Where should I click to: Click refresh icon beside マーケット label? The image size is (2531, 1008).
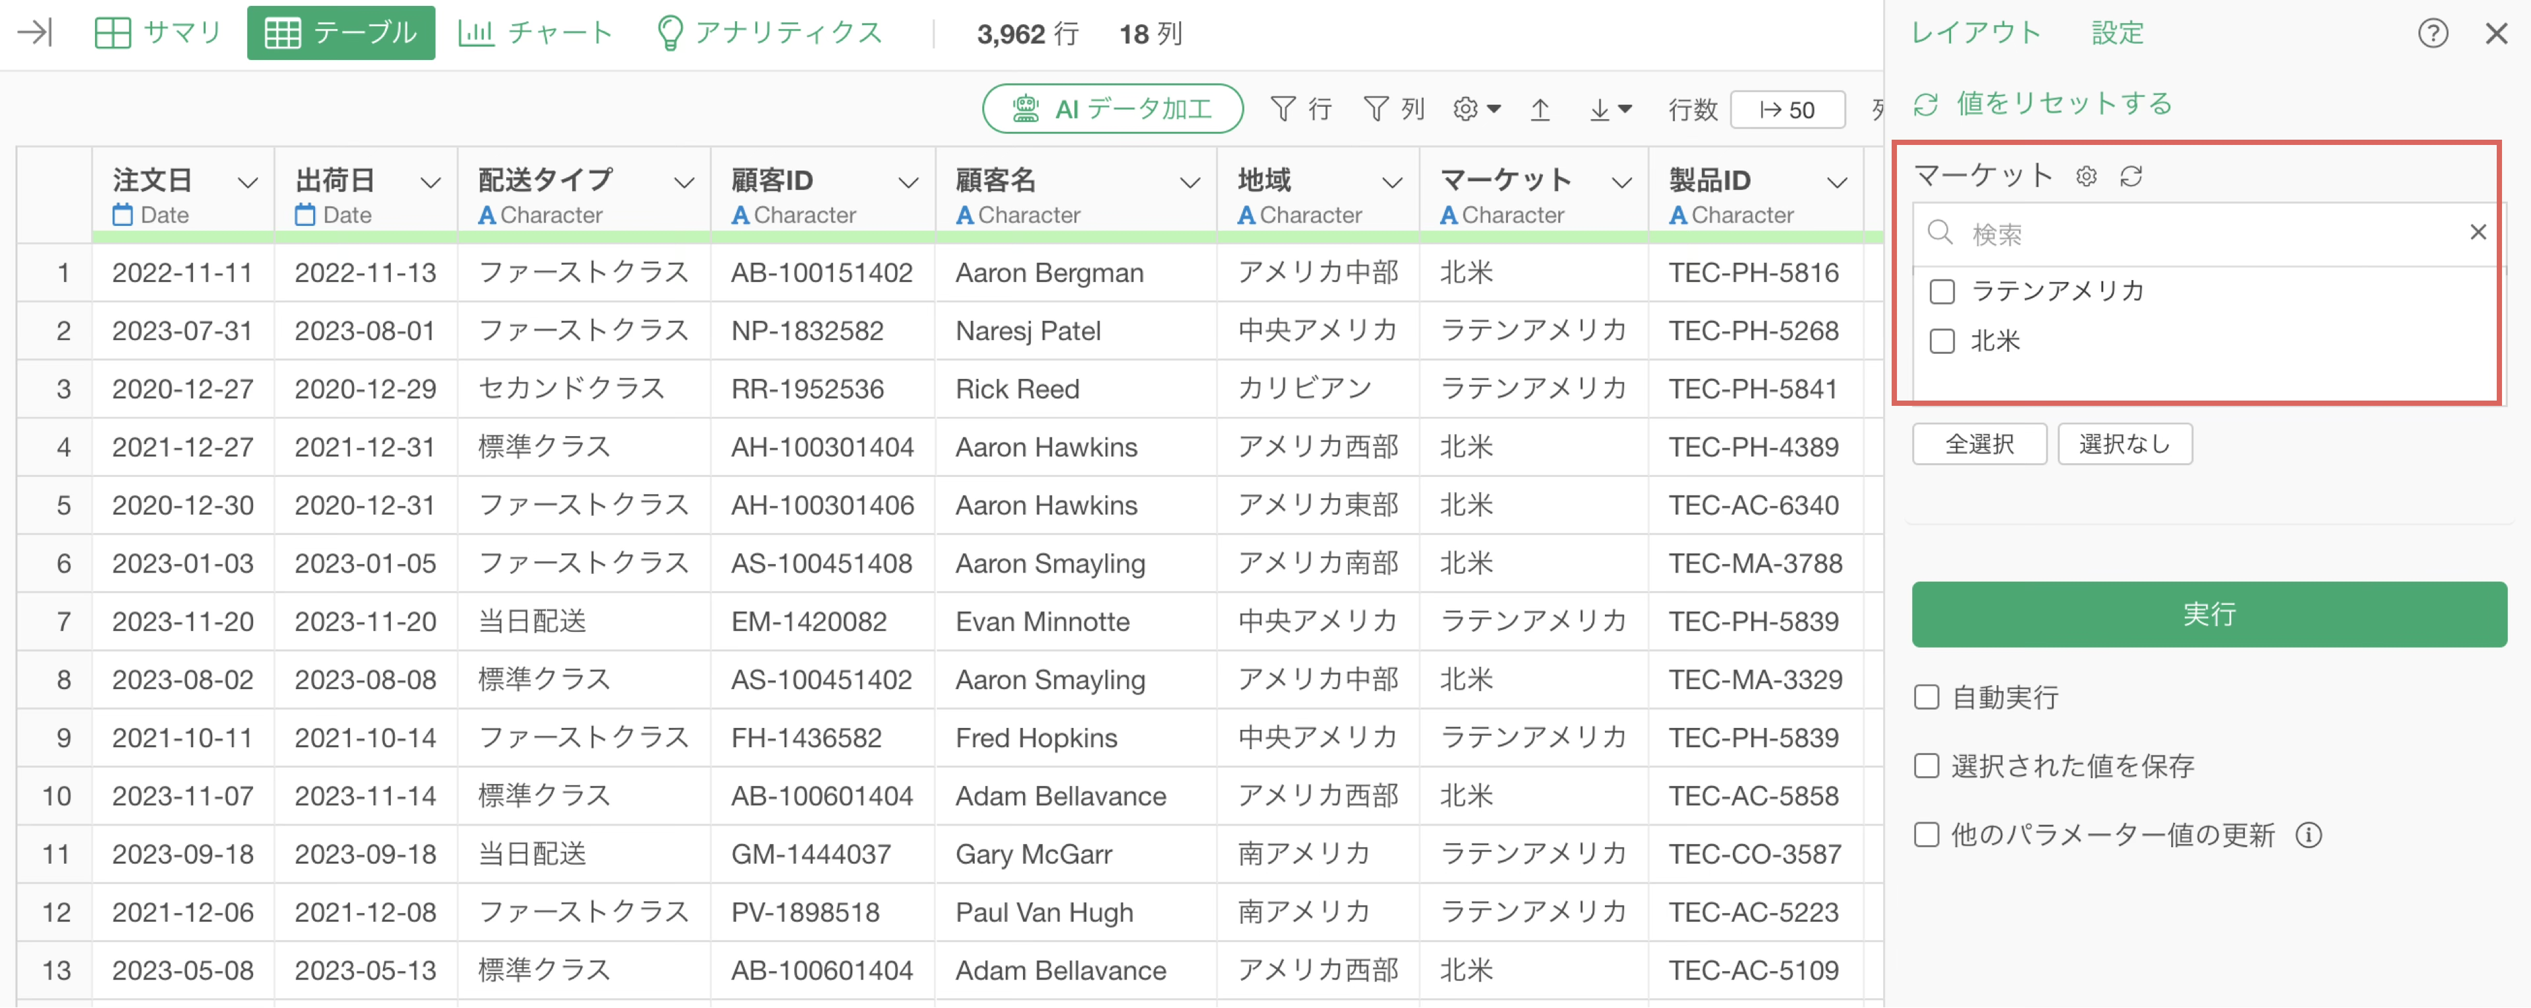(x=2130, y=176)
